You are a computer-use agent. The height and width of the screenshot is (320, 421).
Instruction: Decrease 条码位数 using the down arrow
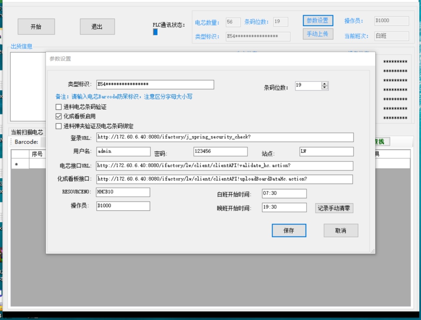pos(325,88)
